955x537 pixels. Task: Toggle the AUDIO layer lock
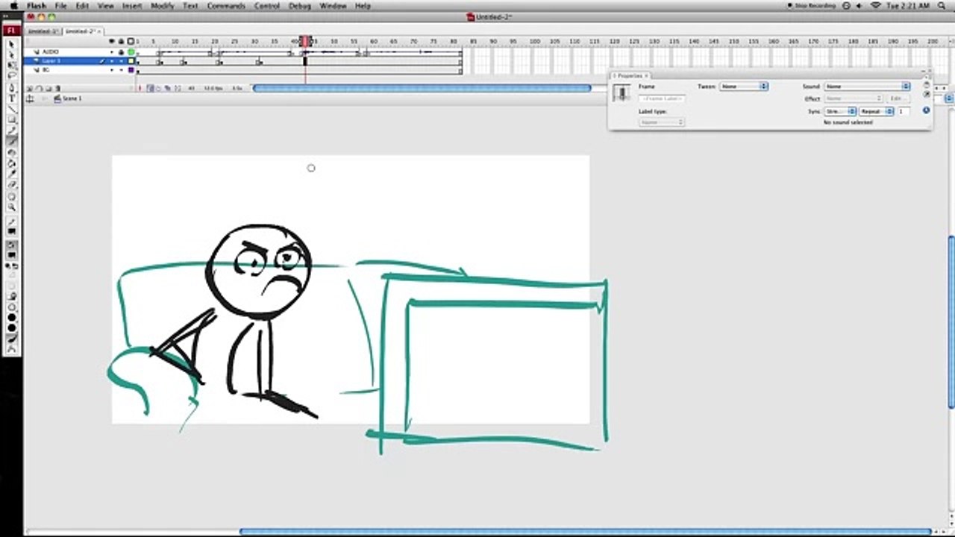(x=121, y=52)
